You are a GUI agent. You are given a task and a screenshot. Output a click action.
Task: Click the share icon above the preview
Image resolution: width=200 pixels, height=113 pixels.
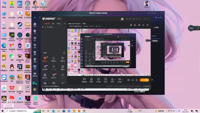[147, 25]
